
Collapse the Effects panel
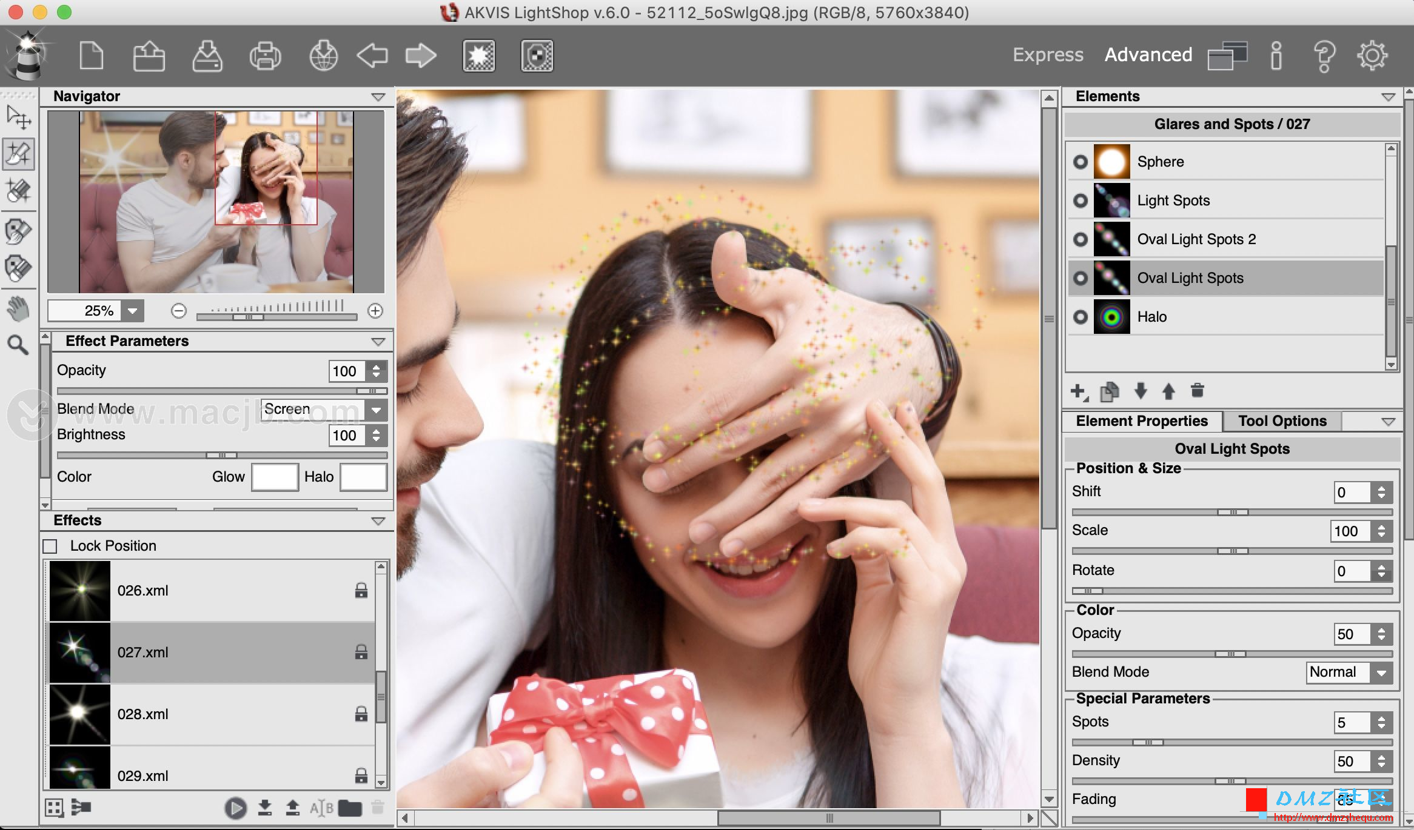pyautogui.click(x=378, y=521)
